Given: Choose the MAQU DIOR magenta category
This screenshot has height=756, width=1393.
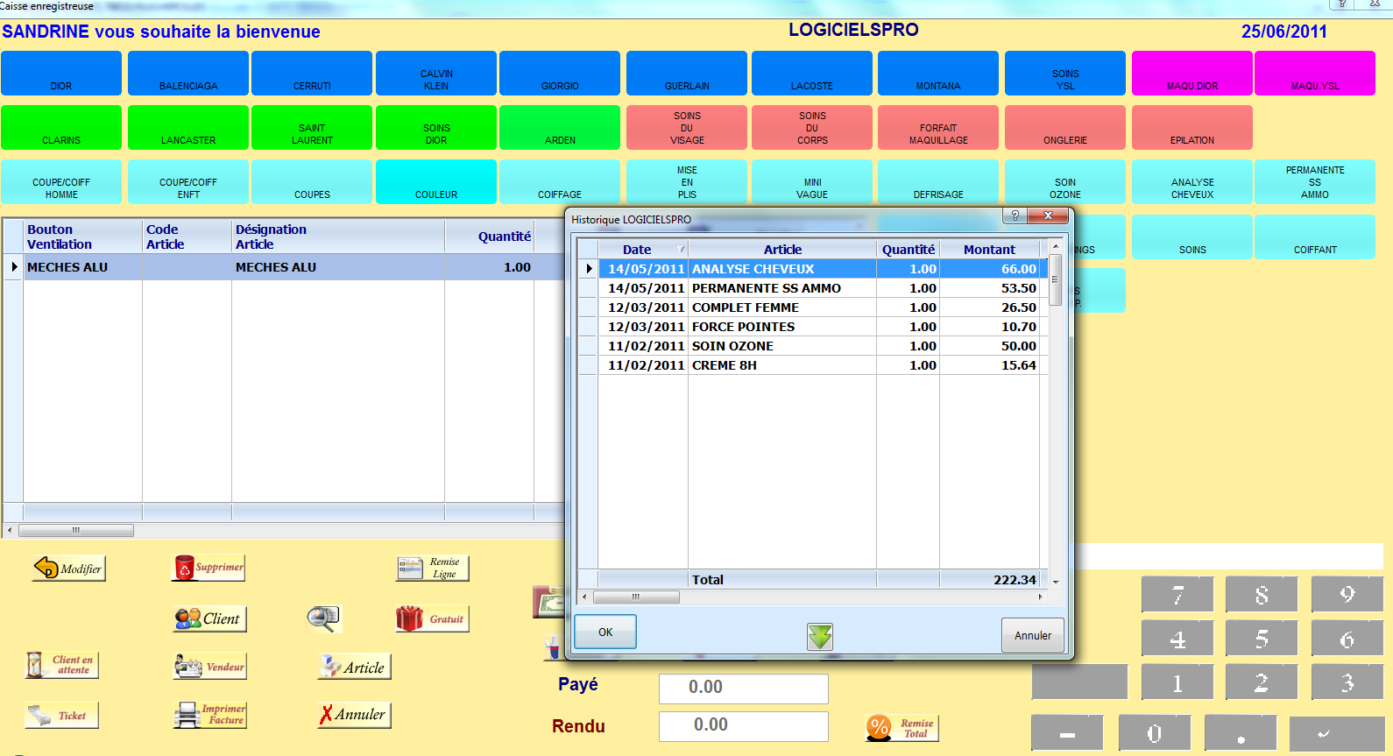Looking at the screenshot, I should 1191,74.
